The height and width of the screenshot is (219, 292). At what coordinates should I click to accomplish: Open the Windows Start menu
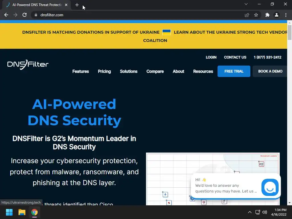tap(9, 212)
